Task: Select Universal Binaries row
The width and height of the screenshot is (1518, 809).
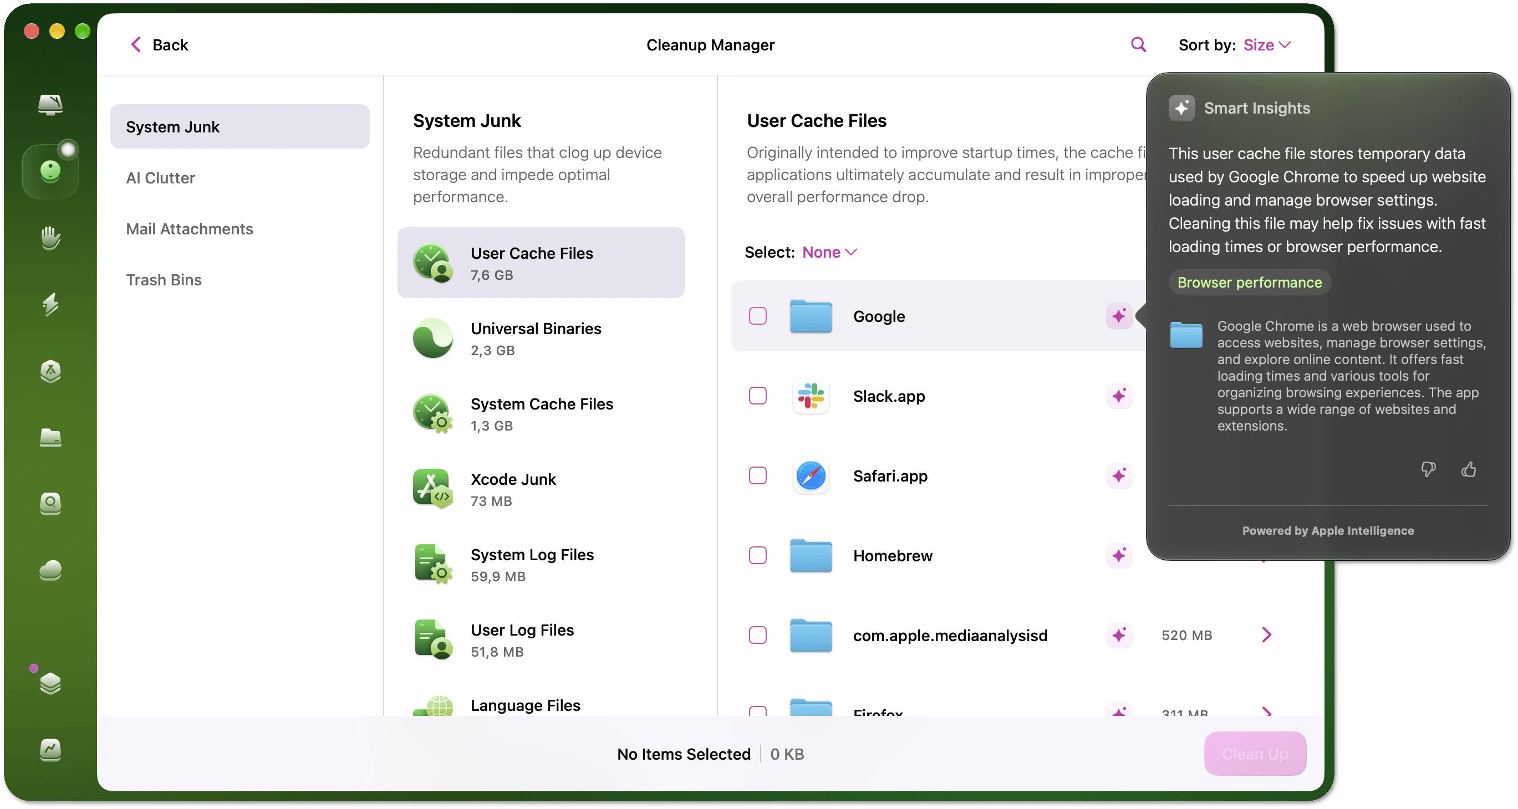Action: click(x=541, y=339)
